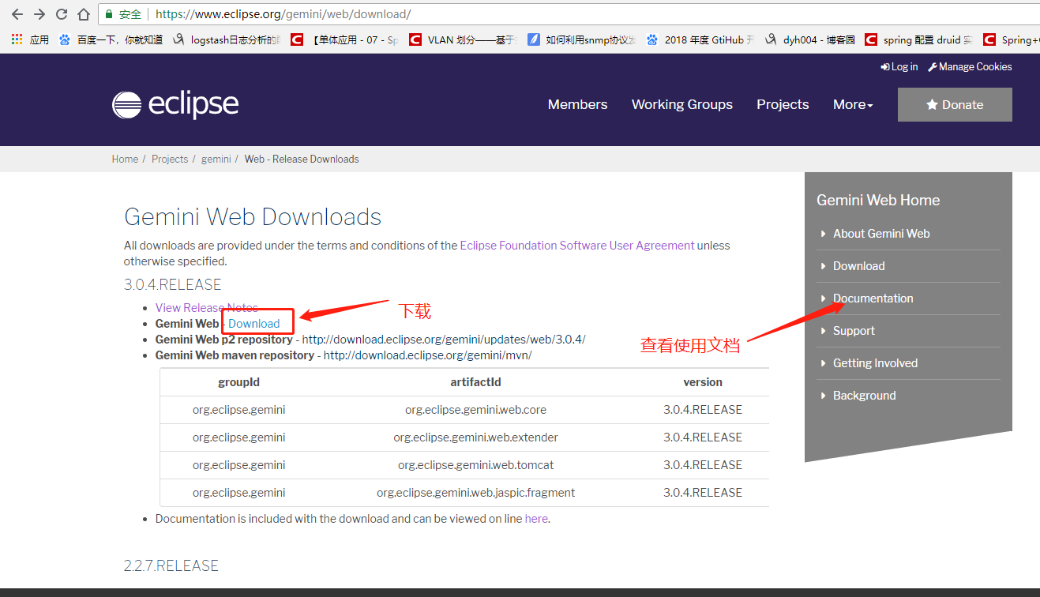Click the documentation 'here' link
Viewport: 1040px width, 597px height.
click(536, 519)
